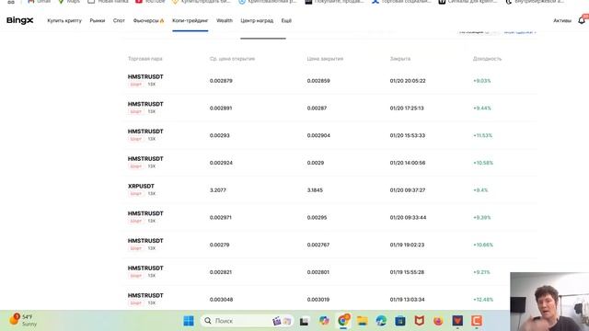Click open price 0.002891
589x331 pixels.
coord(221,108)
